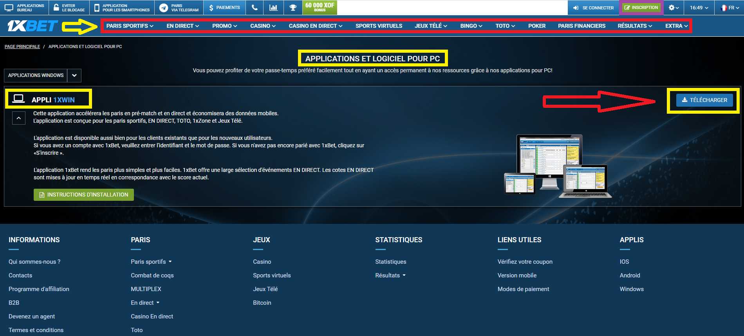The image size is (744, 336).
Task: Open the Toto menu
Action: click(505, 26)
